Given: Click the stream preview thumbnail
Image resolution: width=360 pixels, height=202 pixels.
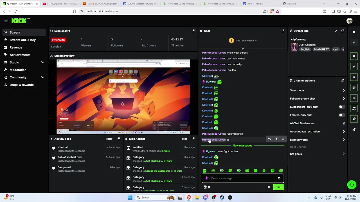Looking at the screenshot, I should coord(123,97).
